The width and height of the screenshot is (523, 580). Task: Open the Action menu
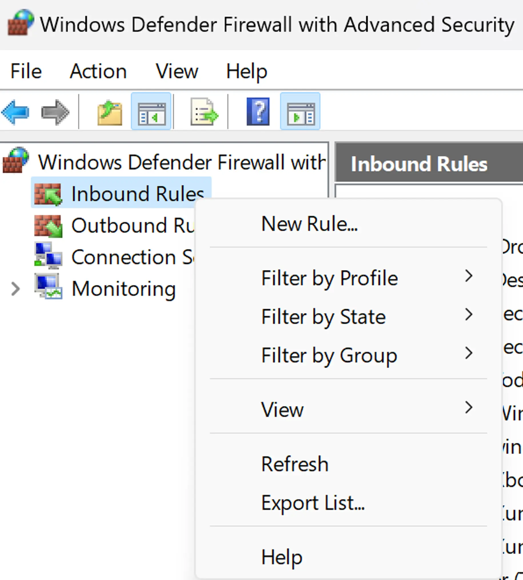click(98, 71)
